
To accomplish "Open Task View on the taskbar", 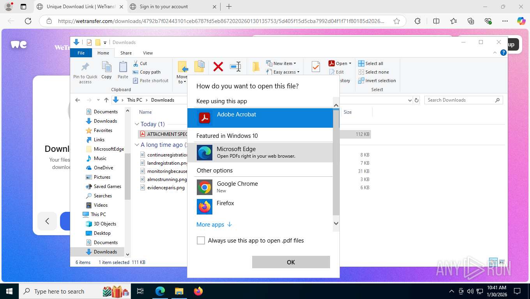I will coord(140,291).
